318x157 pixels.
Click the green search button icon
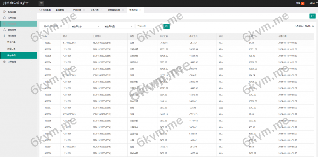[167, 26]
